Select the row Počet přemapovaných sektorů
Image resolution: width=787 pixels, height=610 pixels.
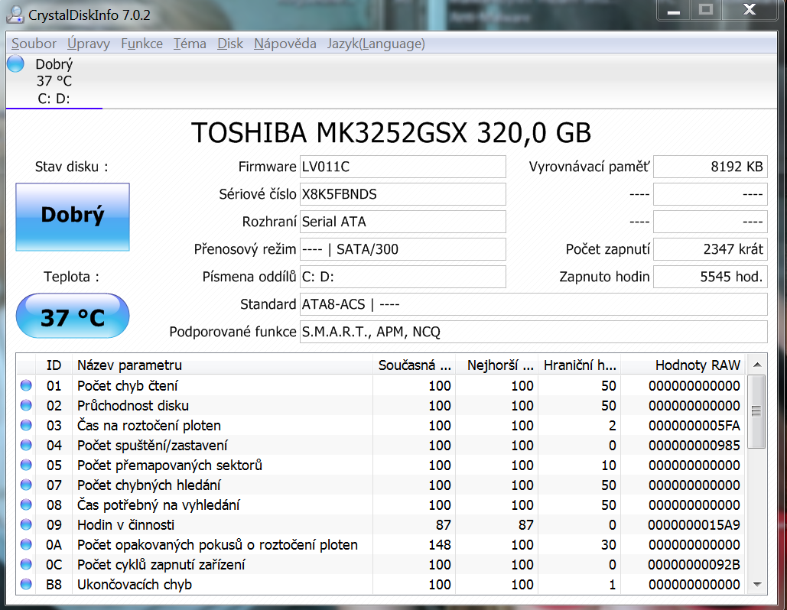click(x=381, y=465)
